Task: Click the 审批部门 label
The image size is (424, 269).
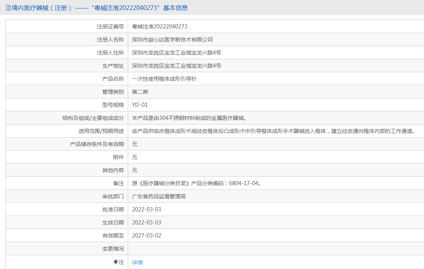Action: coord(113,196)
